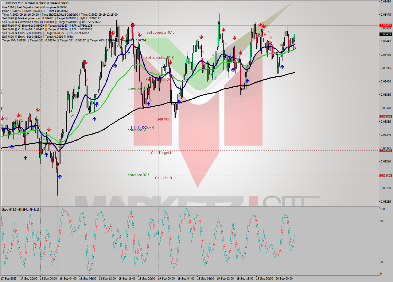Click the 'Sell 100' level label
The width and height of the screenshot is (393, 282).
163,119
